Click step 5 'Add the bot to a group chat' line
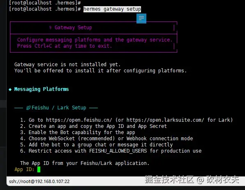245x190 pixels. (x=97, y=145)
